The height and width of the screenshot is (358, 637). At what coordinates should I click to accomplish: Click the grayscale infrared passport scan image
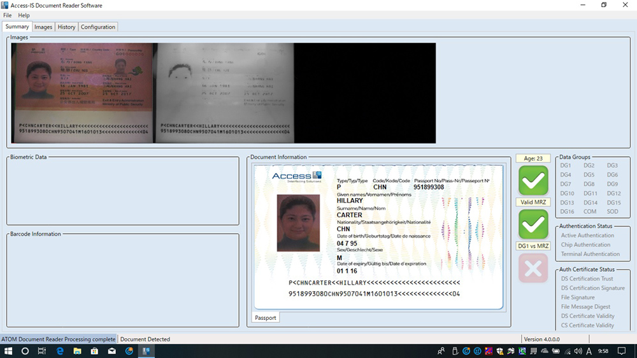(x=224, y=93)
